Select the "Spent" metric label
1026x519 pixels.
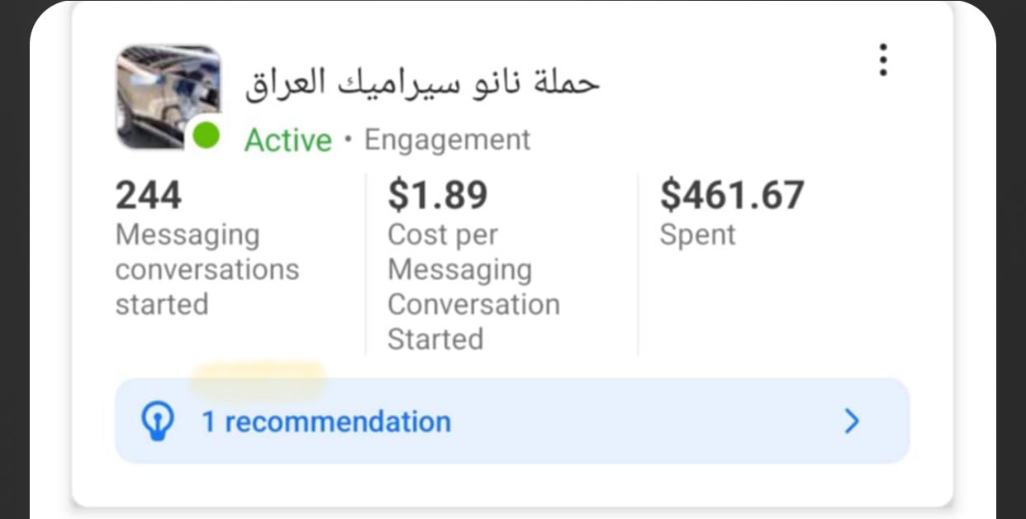click(697, 235)
